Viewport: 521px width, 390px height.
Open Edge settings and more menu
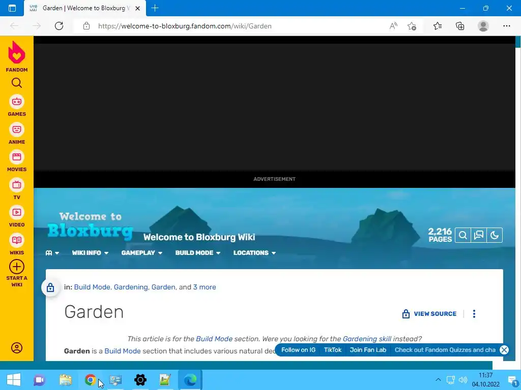506,26
